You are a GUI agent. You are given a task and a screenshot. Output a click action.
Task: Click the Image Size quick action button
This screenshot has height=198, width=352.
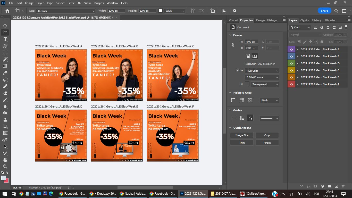click(x=241, y=135)
